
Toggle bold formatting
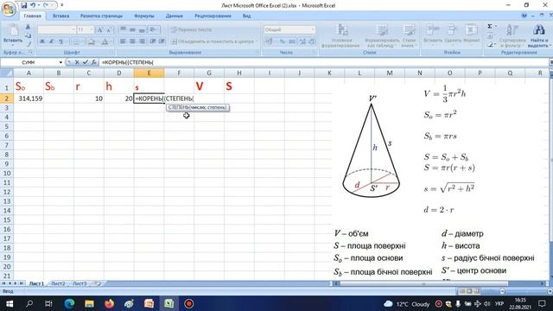(x=42, y=41)
